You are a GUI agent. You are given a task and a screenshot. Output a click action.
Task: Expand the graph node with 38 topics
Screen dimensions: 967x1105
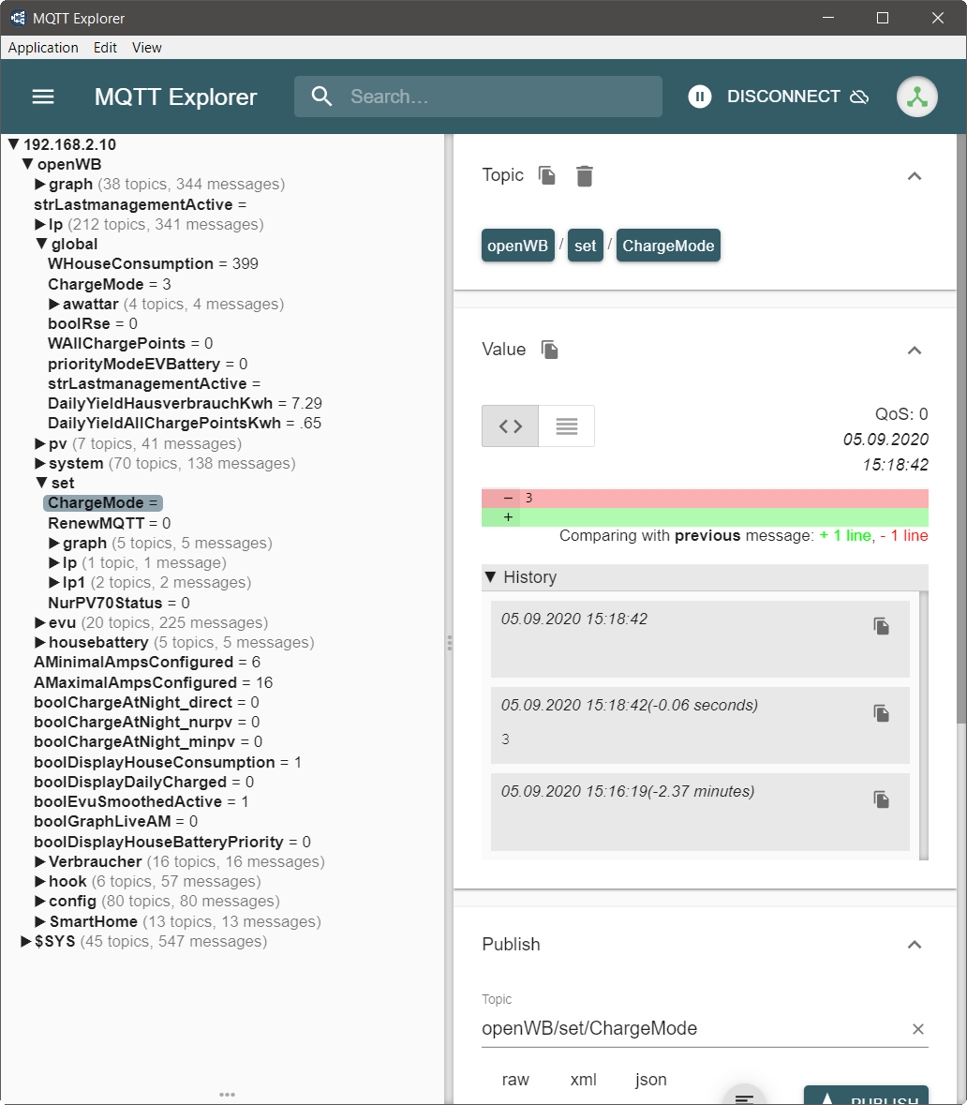40,184
